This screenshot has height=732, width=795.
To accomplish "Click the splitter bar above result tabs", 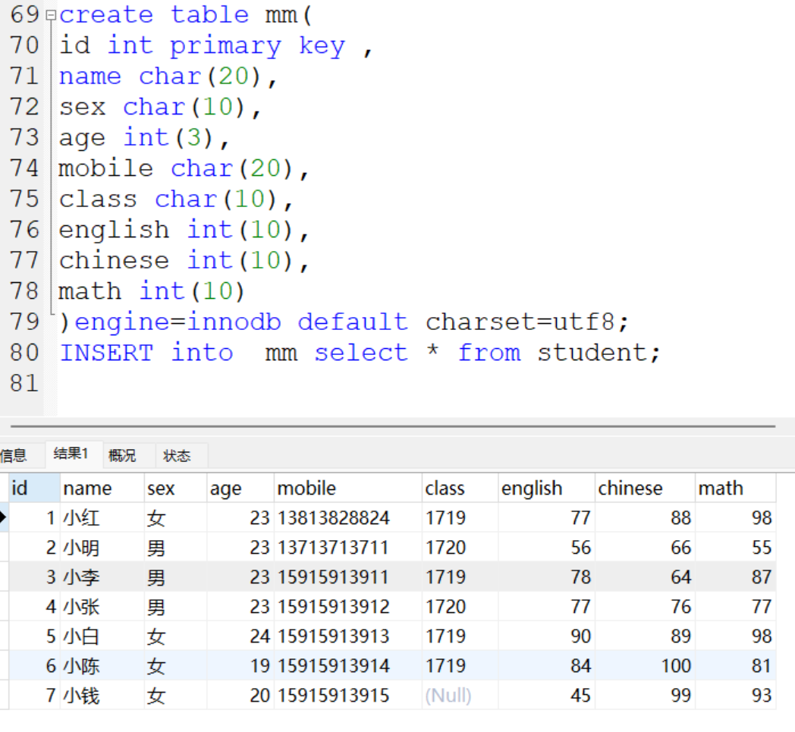I will click(x=393, y=426).
